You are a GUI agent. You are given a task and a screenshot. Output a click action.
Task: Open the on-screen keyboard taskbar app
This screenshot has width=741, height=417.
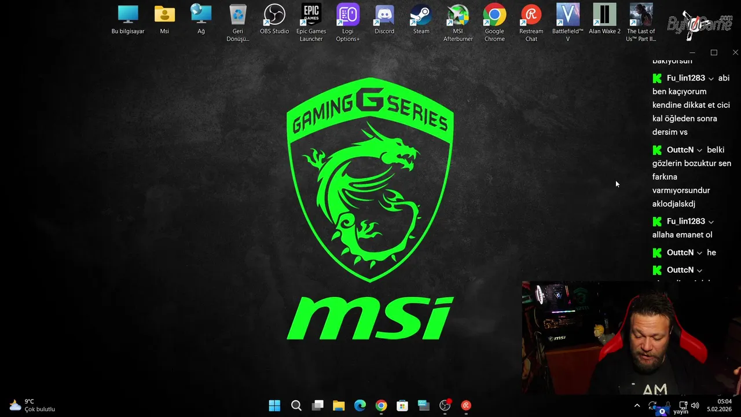424,405
